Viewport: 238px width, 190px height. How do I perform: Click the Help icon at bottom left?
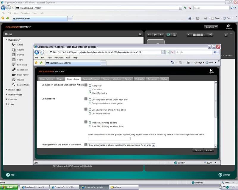pos(8,175)
